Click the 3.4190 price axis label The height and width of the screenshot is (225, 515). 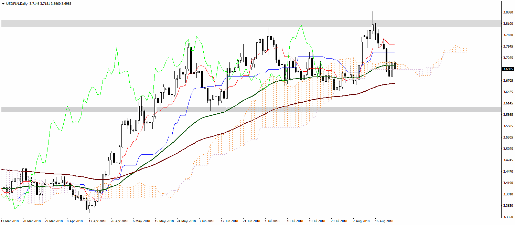pyautogui.click(x=508, y=183)
